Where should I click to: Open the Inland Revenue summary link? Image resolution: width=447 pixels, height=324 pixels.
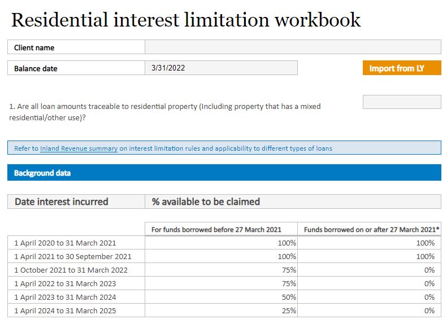(x=79, y=148)
